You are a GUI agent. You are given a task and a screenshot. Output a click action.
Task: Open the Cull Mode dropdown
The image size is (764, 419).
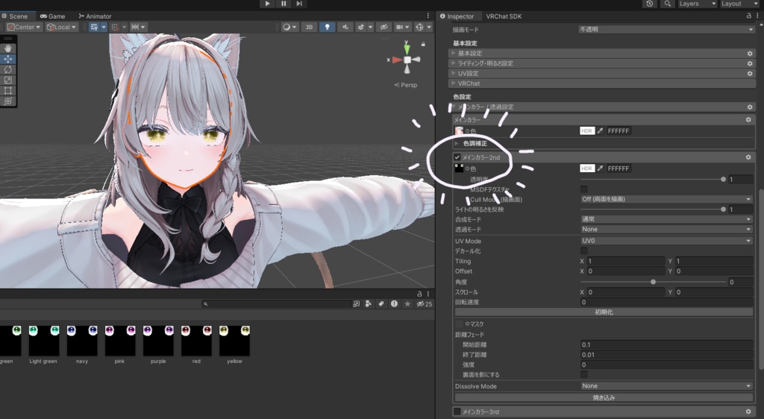[x=666, y=199]
